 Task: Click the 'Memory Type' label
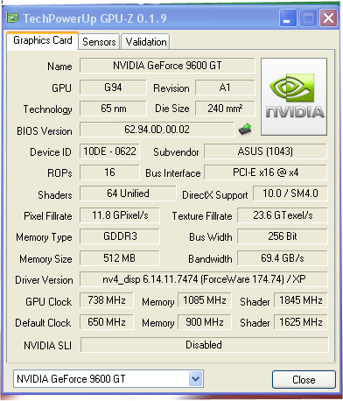coord(44,237)
